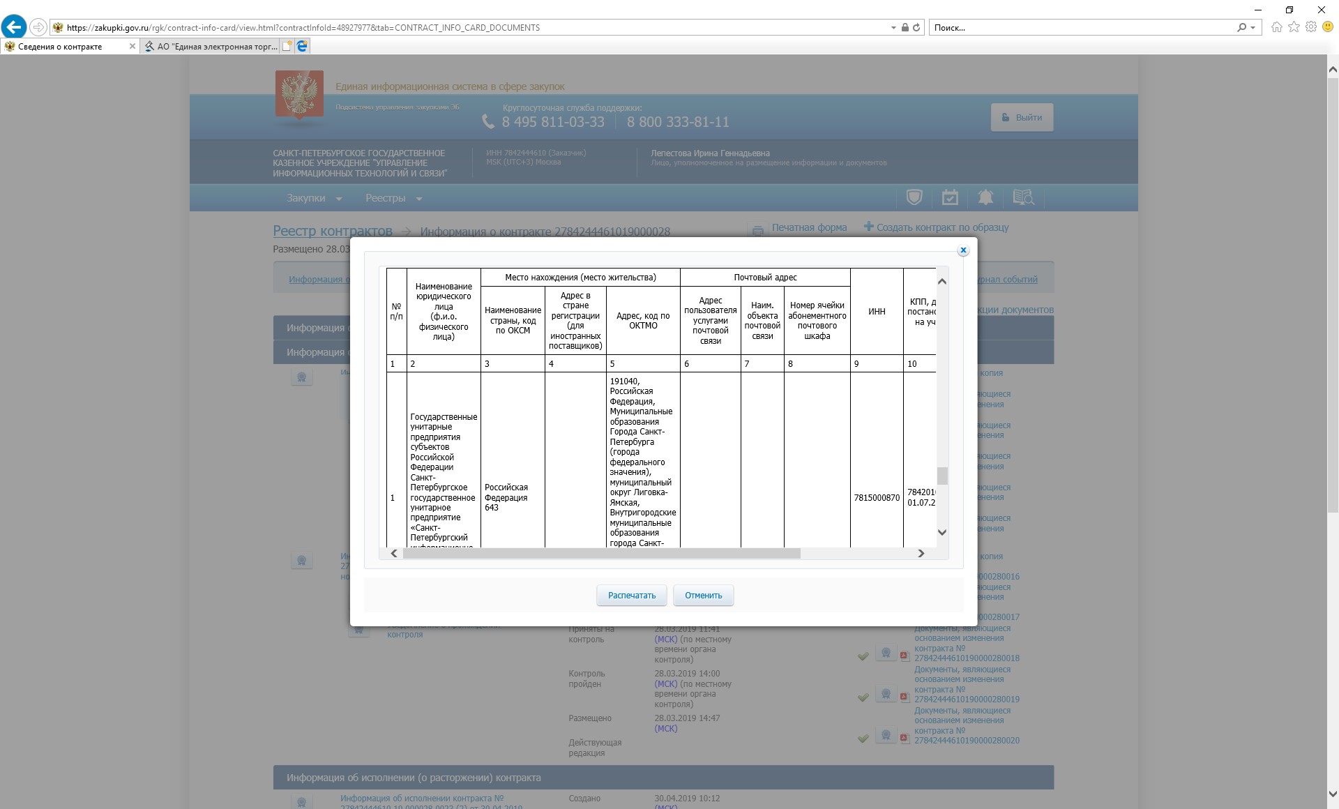Switch to АО Единая электронная торг tab

tap(211, 47)
